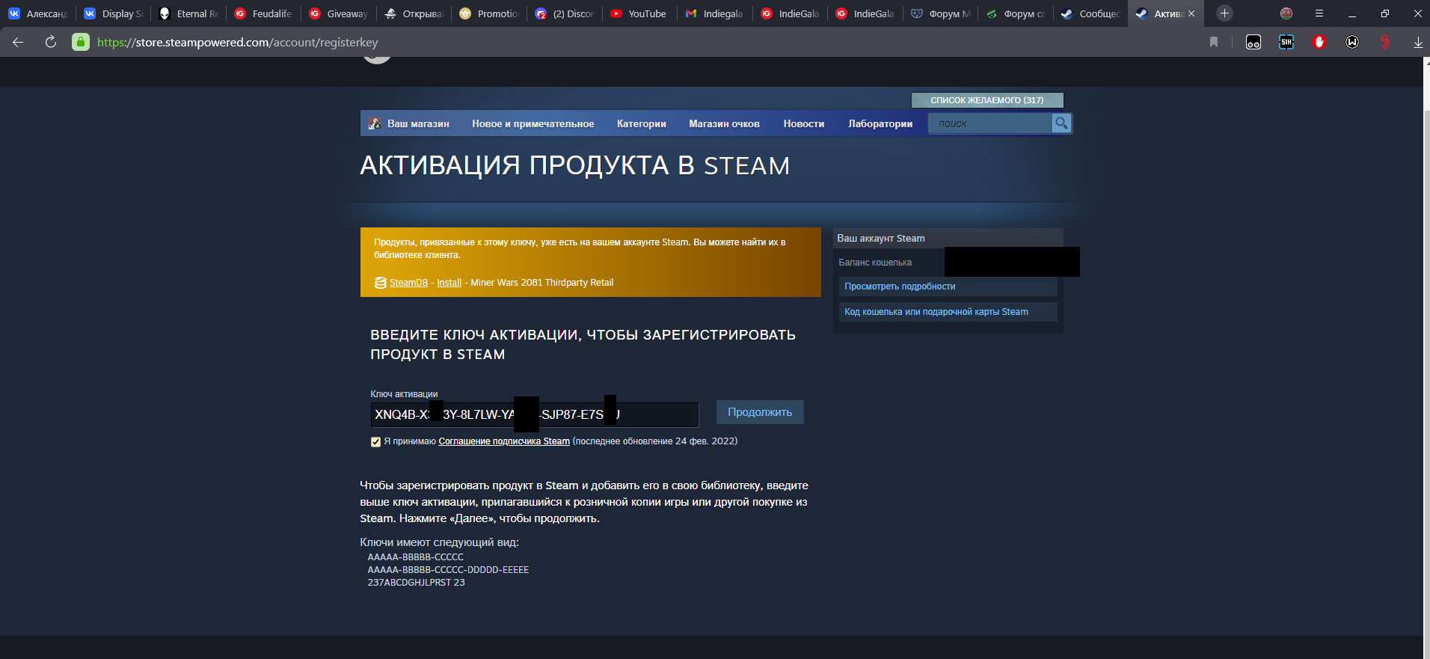Open the Магазин очков menu item
This screenshot has height=659, width=1430.
[x=724, y=123]
